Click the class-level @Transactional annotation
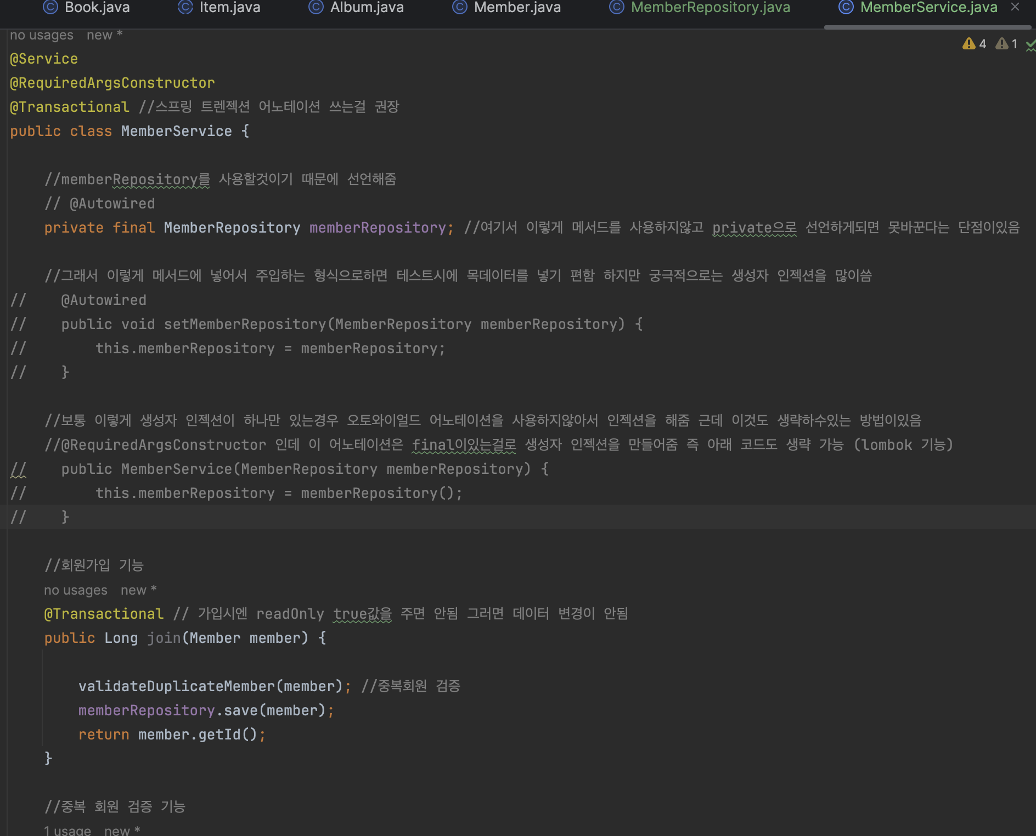Screen dimensions: 1036x836 point(70,107)
